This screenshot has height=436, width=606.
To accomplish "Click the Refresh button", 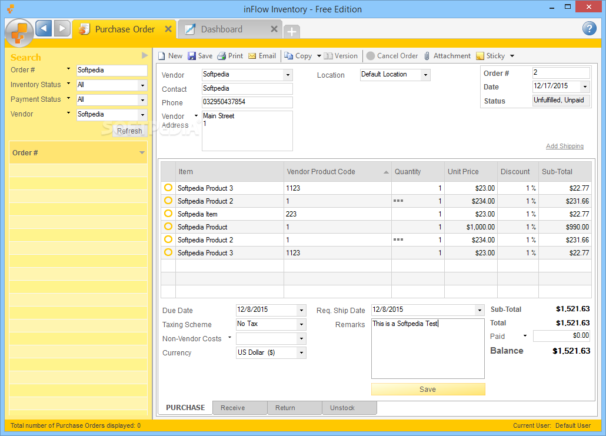I will (x=129, y=131).
